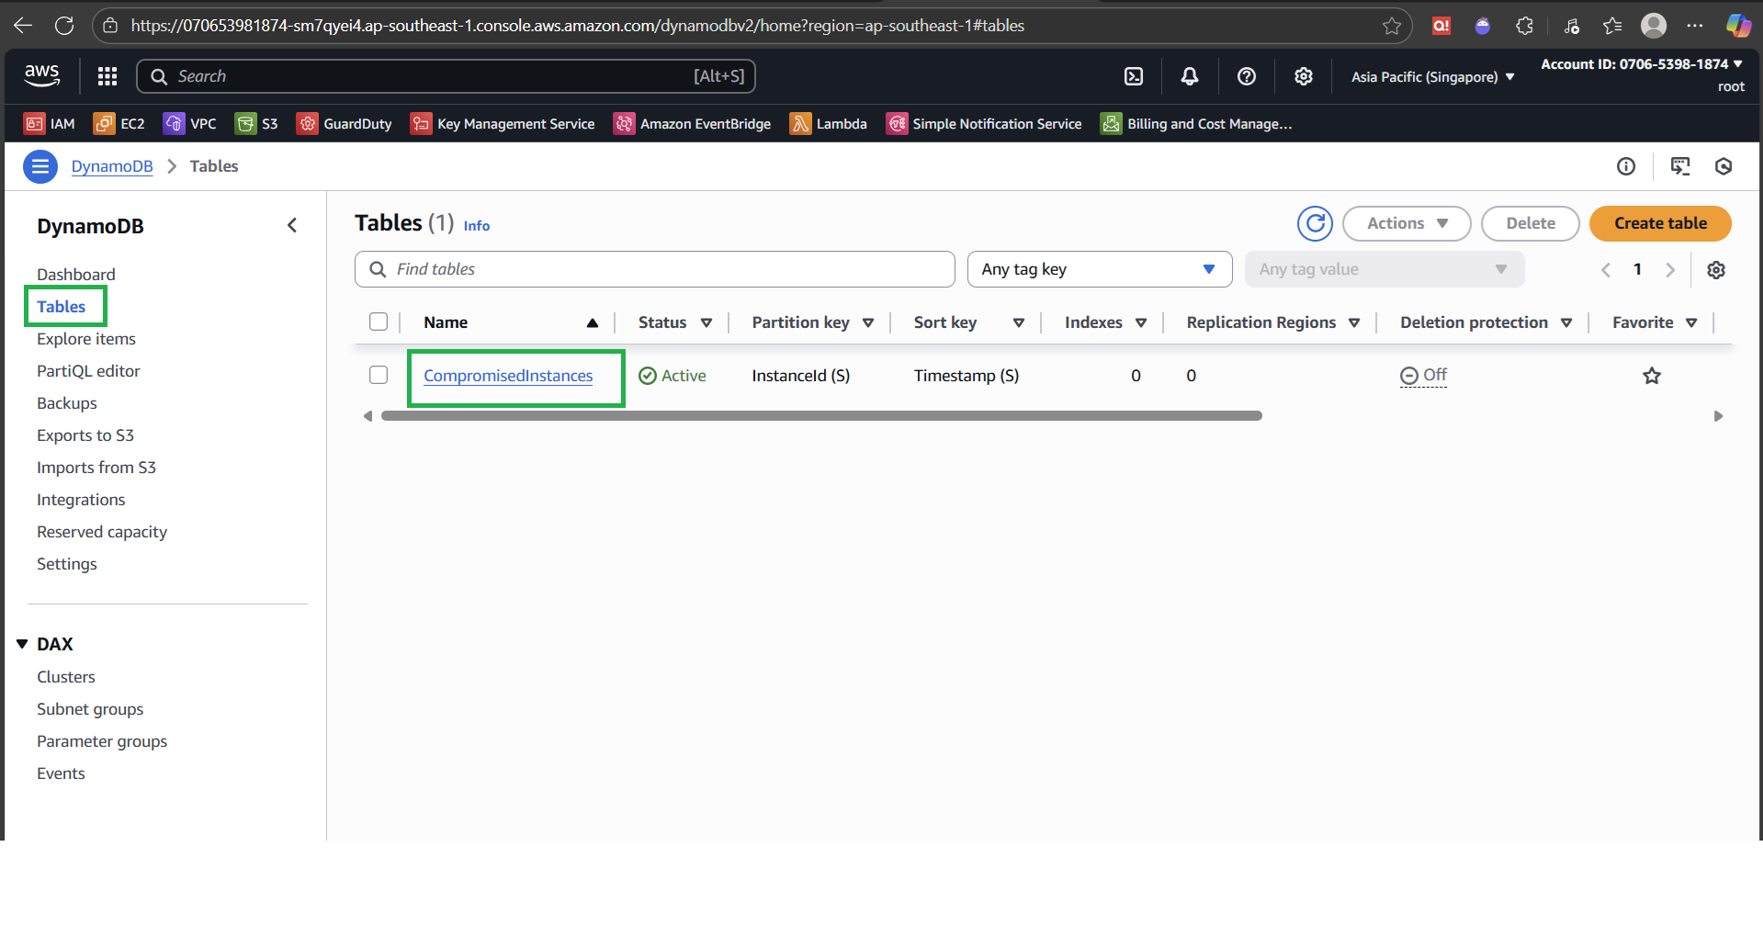Viewport: 1763px width, 937px height.
Task: Open the Any tag key dropdown
Action: tap(1100, 269)
